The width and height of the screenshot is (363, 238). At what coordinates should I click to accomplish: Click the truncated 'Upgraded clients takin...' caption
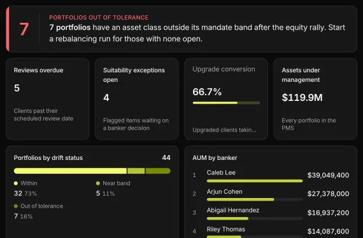click(x=224, y=130)
